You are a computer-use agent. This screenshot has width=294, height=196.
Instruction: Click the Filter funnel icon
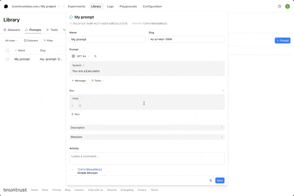coord(45,40)
